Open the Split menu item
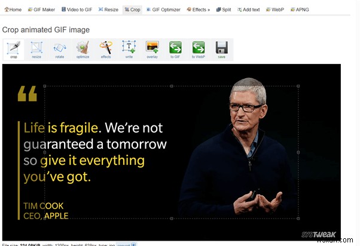 (224, 10)
